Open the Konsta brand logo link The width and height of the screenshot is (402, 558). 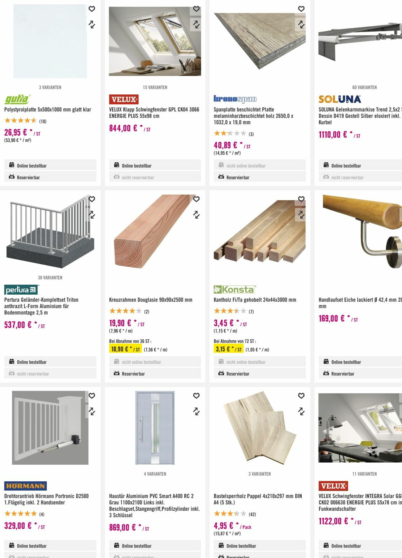pos(235,289)
